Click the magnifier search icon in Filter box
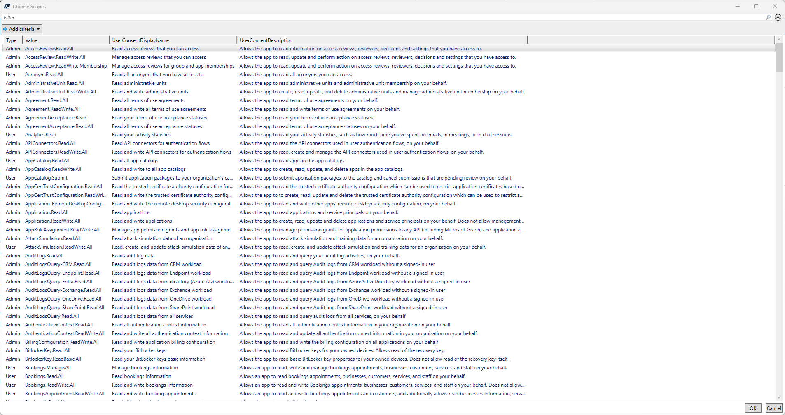The image size is (785, 415). (768, 17)
